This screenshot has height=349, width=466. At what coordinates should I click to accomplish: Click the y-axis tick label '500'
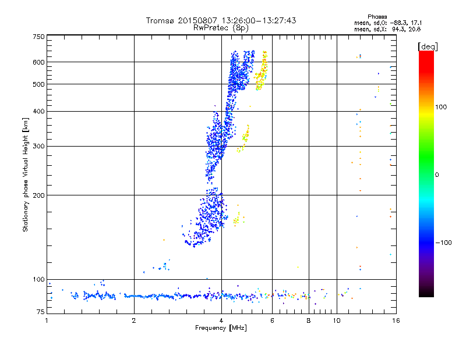coord(38,84)
